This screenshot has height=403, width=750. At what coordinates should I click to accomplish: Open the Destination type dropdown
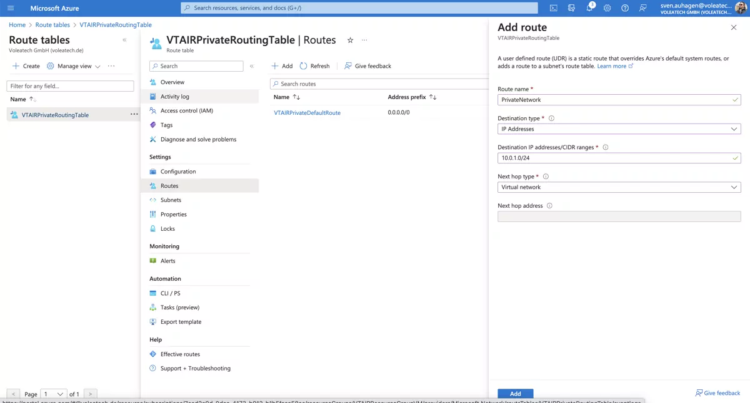coord(734,129)
